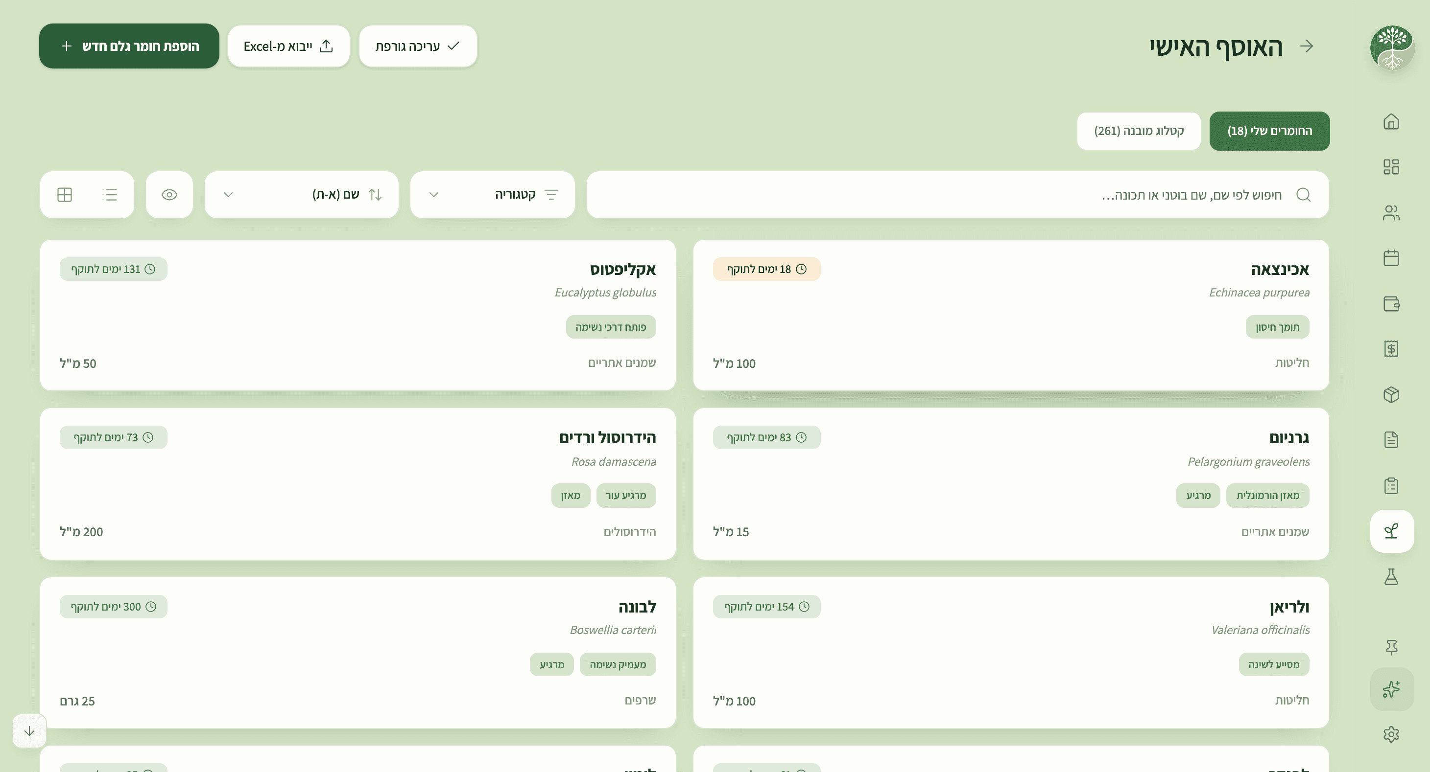Click the 300 ימים לתוקף badge
Viewport: 1430px width, 772px height.
[113, 607]
